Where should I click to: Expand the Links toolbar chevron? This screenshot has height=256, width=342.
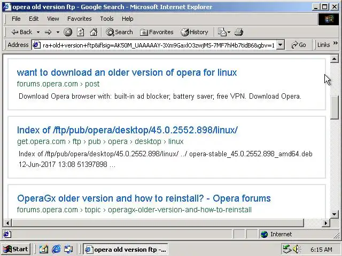tap(336, 43)
